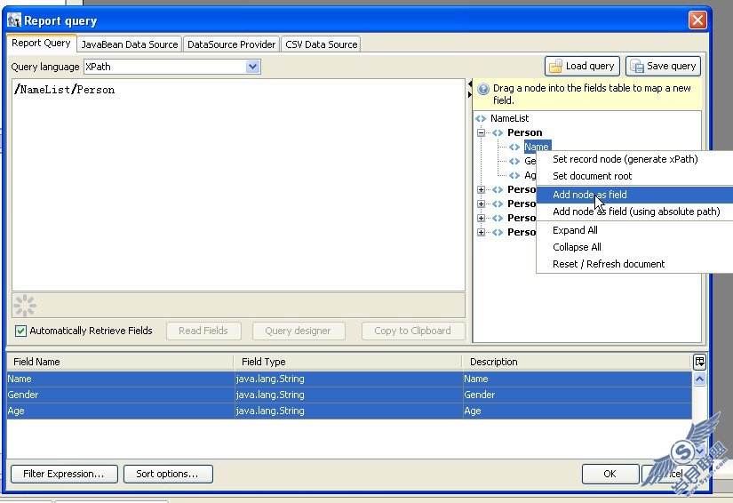Click the Field Name column header
Image resolution: width=733 pixels, height=503 pixels.
tap(120, 362)
